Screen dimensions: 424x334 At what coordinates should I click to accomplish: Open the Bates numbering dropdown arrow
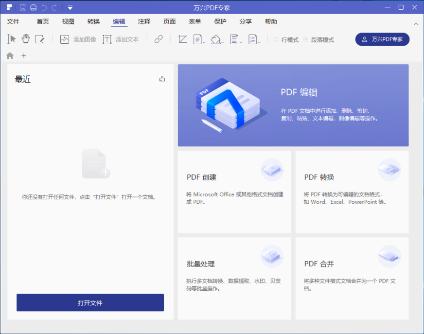(x=259, y=43)
